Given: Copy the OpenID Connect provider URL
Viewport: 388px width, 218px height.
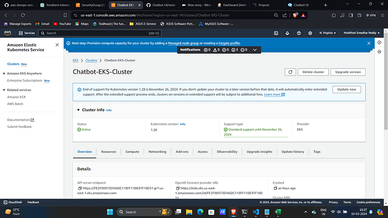Looking at the screenshot, I should tap(178, 188).
